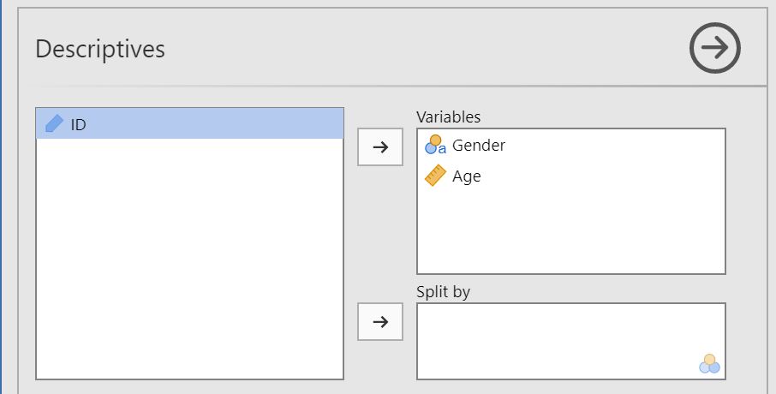The image size is (776, 394).
Task: Select the ID row in source list
Action: 188,124
